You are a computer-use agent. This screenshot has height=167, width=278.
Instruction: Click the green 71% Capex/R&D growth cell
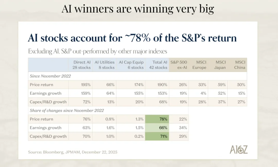coord(157,136)
